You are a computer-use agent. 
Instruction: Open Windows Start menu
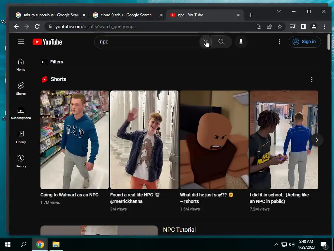(x=8, y=244)
